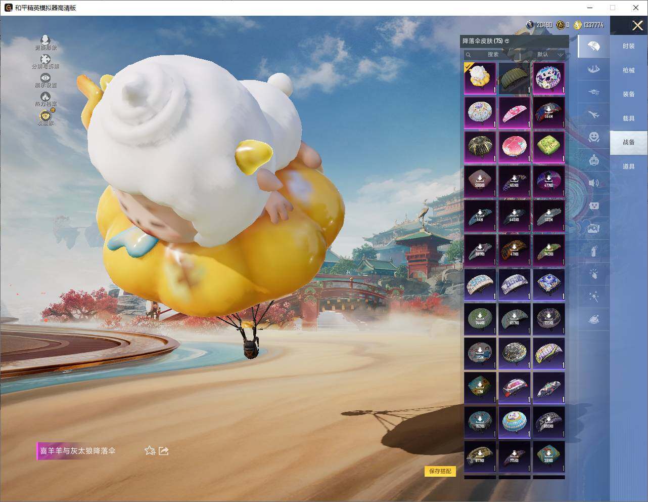Click the gold A currency icon

(x=560, y=25)
